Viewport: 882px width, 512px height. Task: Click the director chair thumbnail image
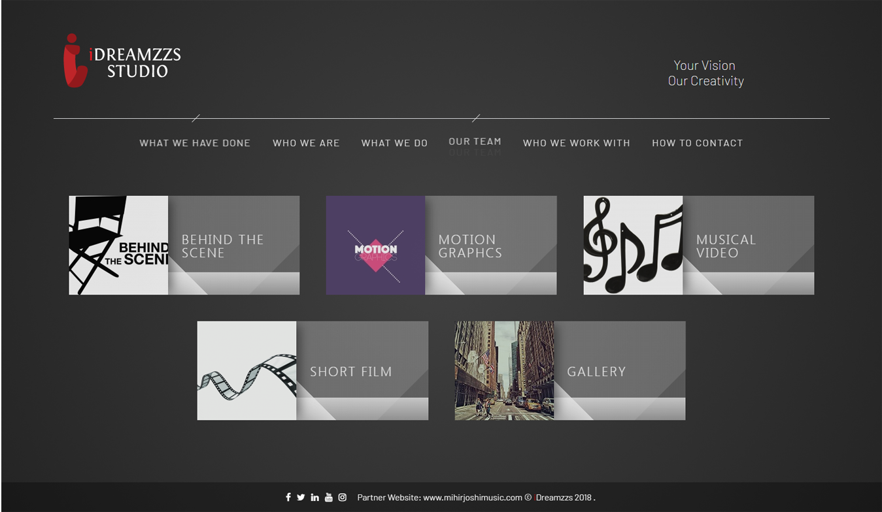[x=118, y=245]
